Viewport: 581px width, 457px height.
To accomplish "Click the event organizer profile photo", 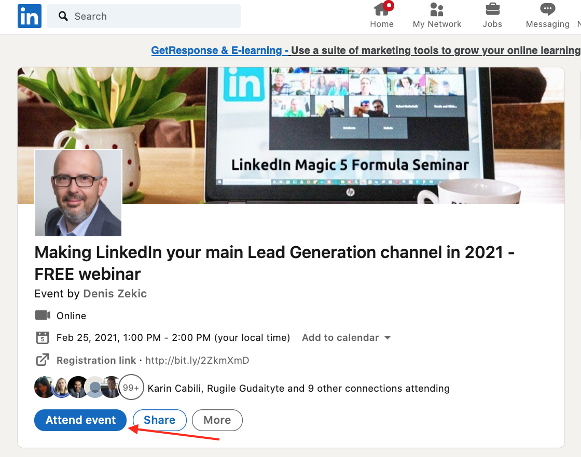I will click(x=78, y=193).
